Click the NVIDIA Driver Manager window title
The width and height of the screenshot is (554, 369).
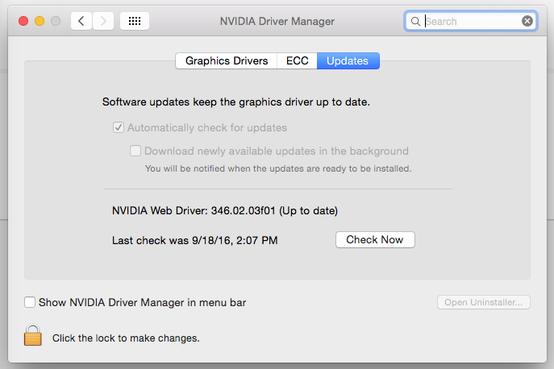point(277,22)
